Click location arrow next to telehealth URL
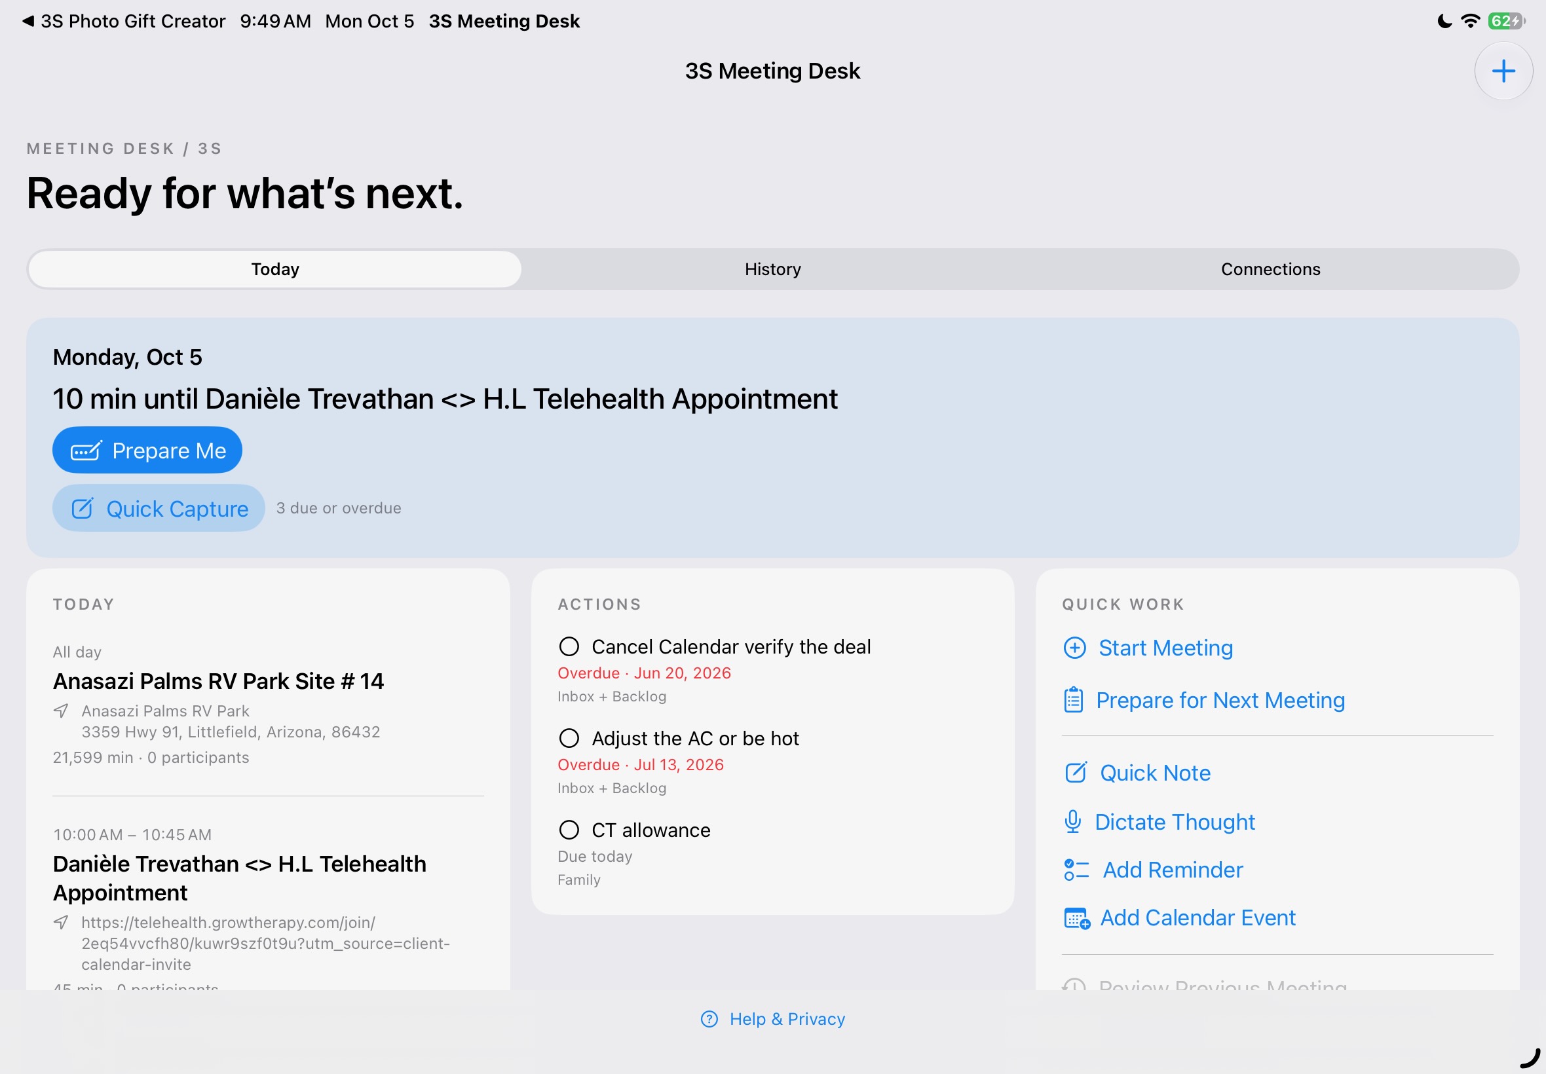 [x=60, y=922]
